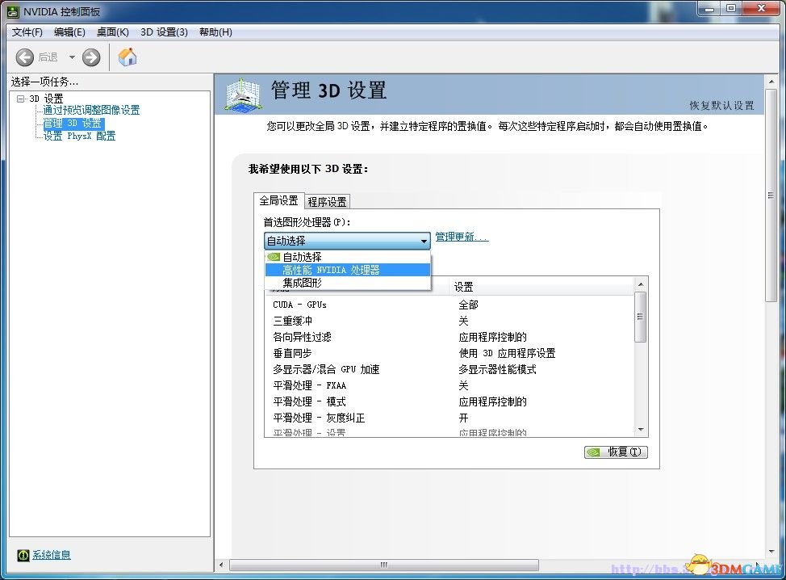Click the settings list scroll-up arrow
786x580 pixels.
(x=641, y=284)
